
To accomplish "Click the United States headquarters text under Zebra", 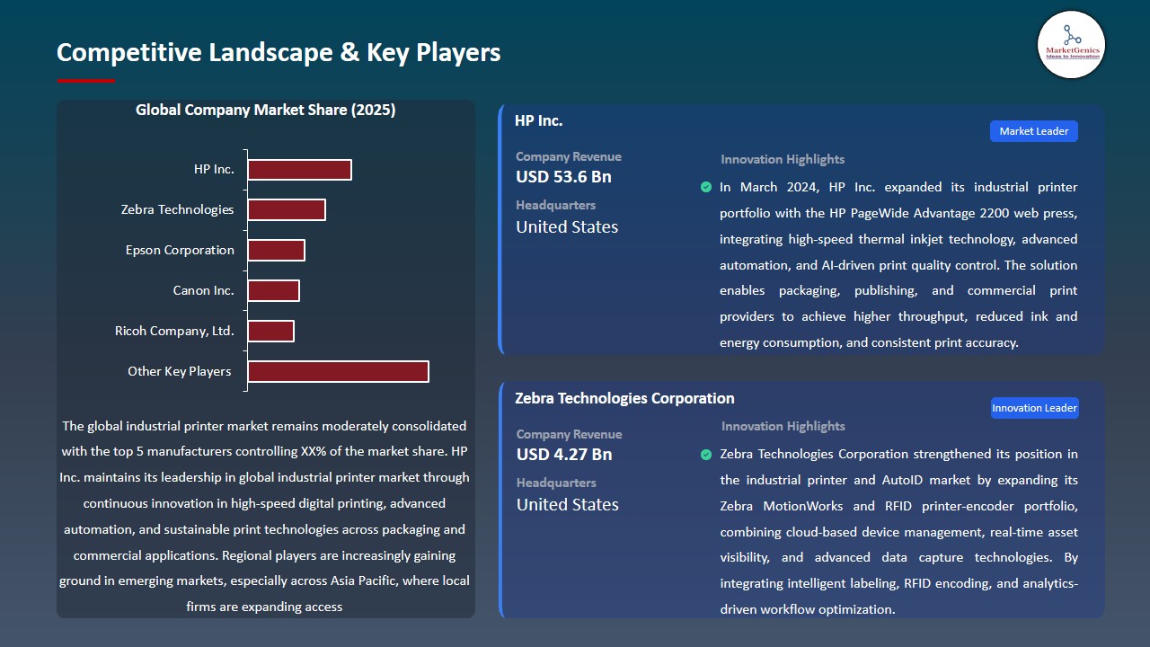I will [x=567, y=505].
